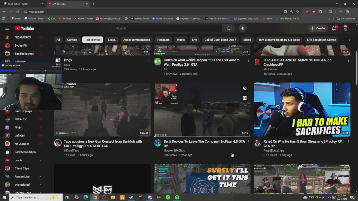
Task: Open Spotify from the taskbar
Action: tap(177, 197)
